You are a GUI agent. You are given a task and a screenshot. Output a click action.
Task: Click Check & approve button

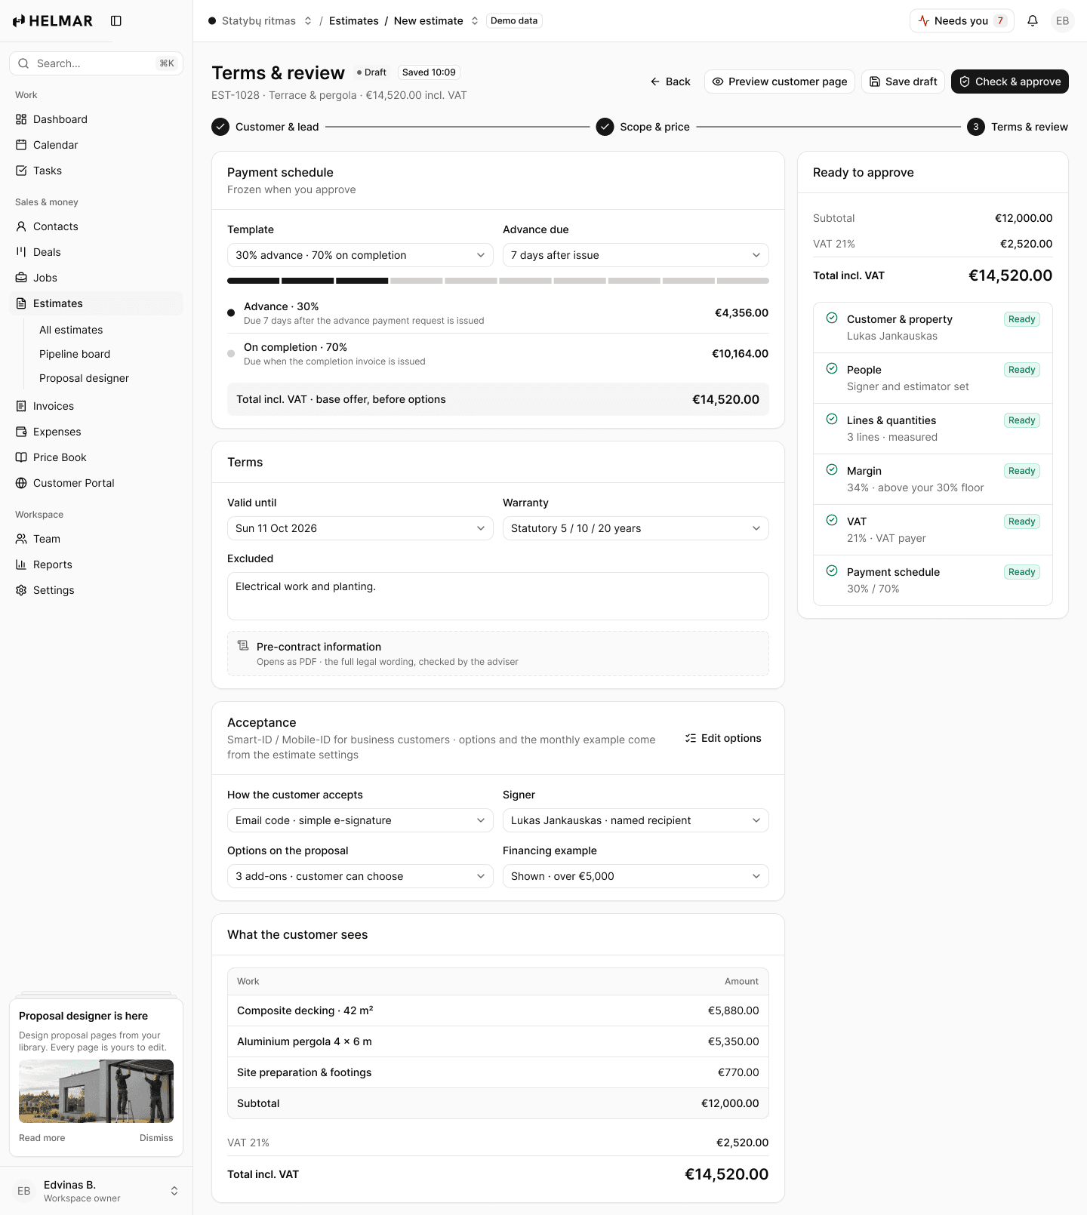[x=1010, y=82]
